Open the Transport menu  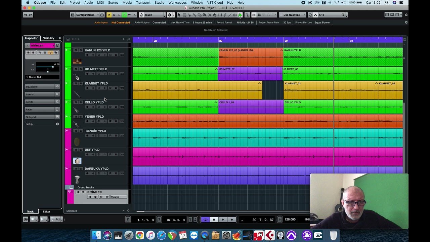click(x=143, y=3)
